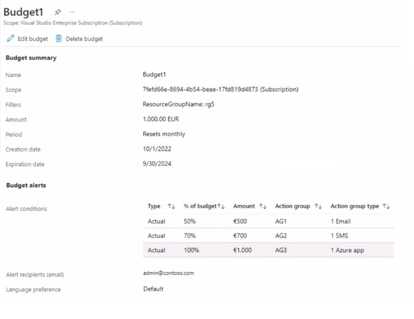Click the '1 SMS' action type cell

[340, 236]
